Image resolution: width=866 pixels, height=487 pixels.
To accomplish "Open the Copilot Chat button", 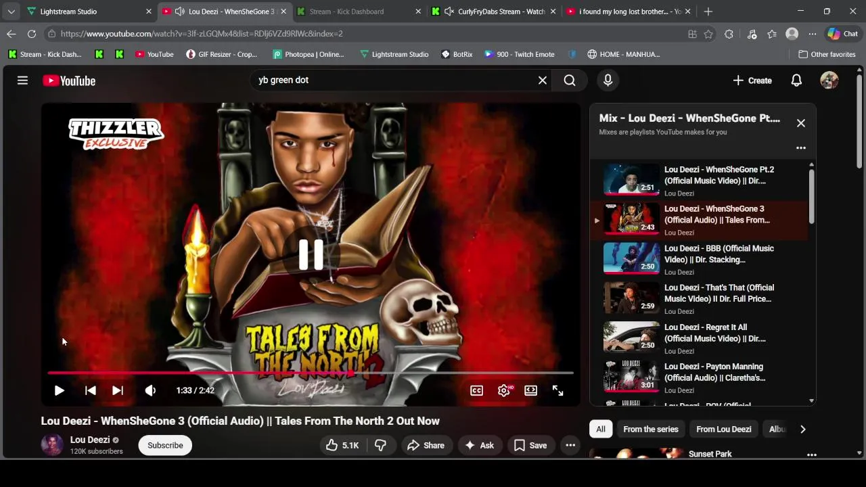I will [x=842, y=34].
